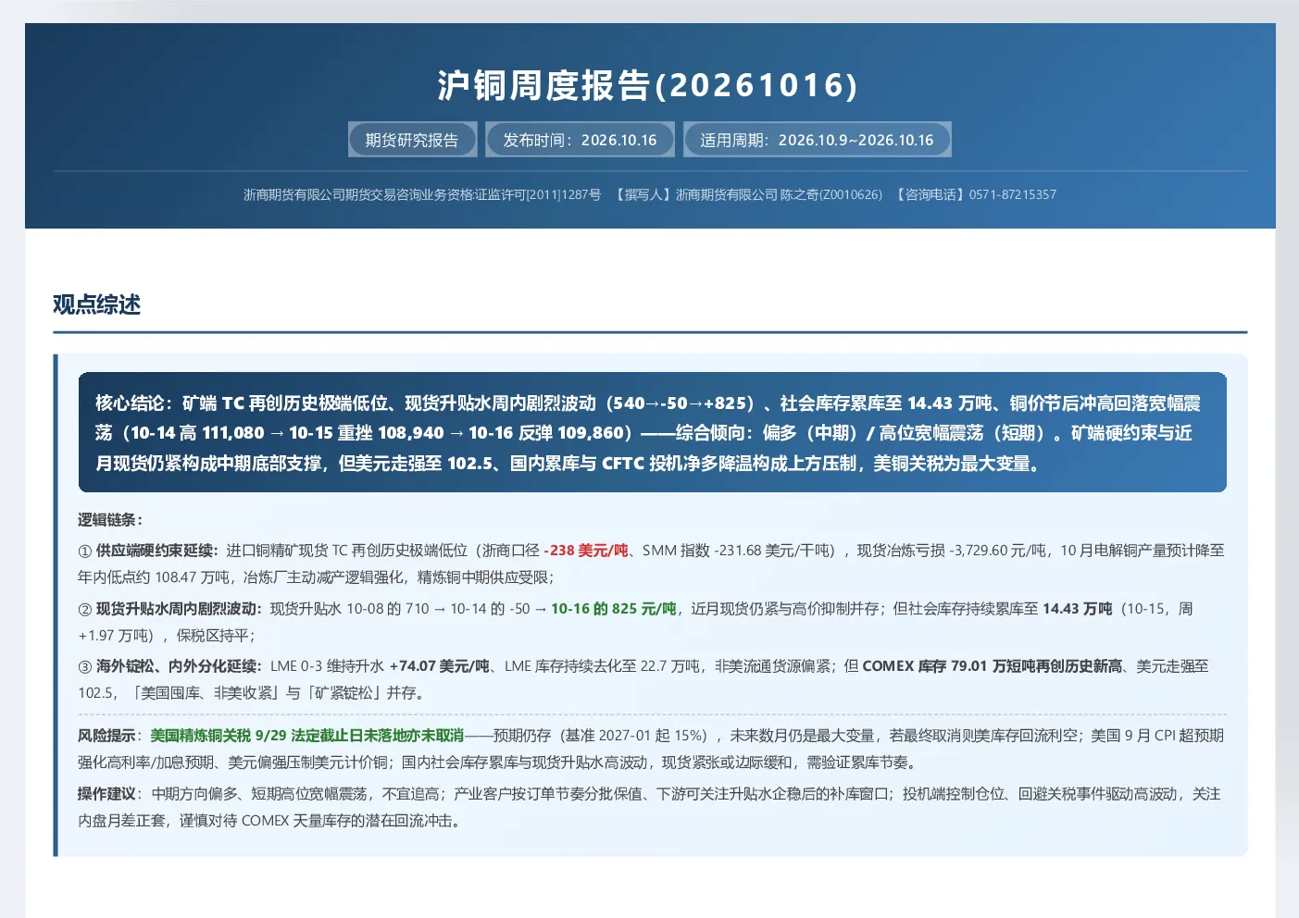Click the ① 供应端硬约束延续 heading
The width and height of the screenshot is (1299, 918).
(148, 551)
